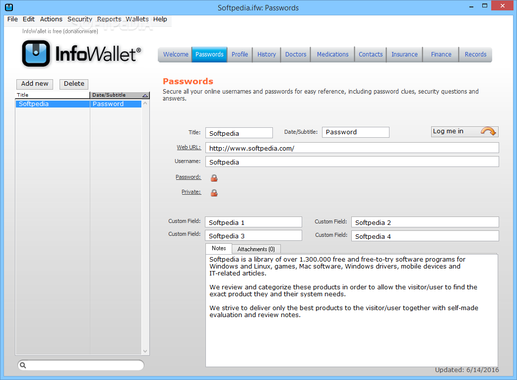Switch to the Welcome tab
Viewport: 517px width, 380px height.
176,54
